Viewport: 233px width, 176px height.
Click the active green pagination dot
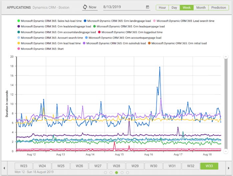coord(116,173)
